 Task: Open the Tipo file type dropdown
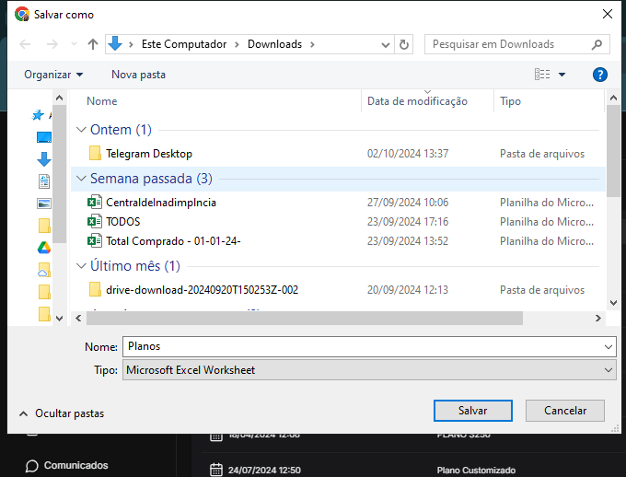[368, 370]
